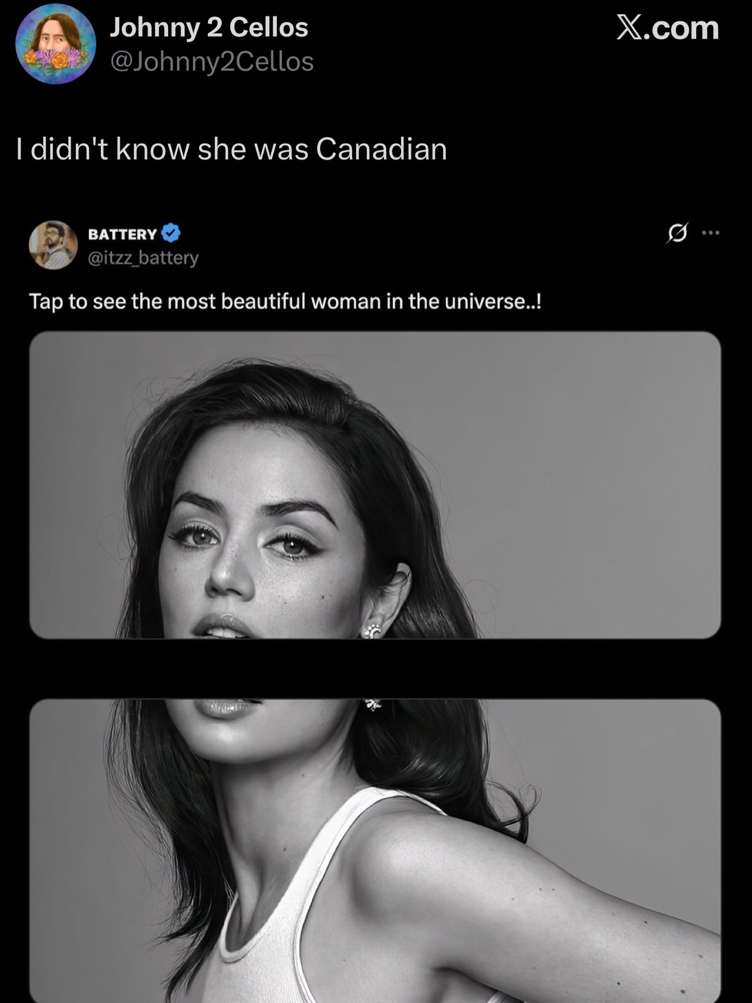Viewport: 752px width, 1003px height.
Task: Select the "I didn't know she was Canadian" text
Action: 231,149
